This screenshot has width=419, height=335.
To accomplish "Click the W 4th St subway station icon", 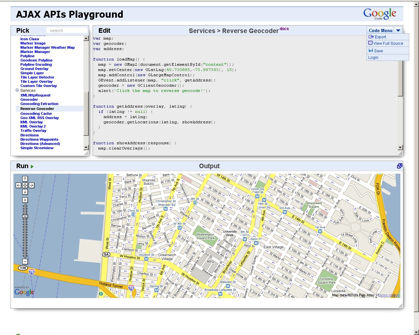I will tap(179, 228).
